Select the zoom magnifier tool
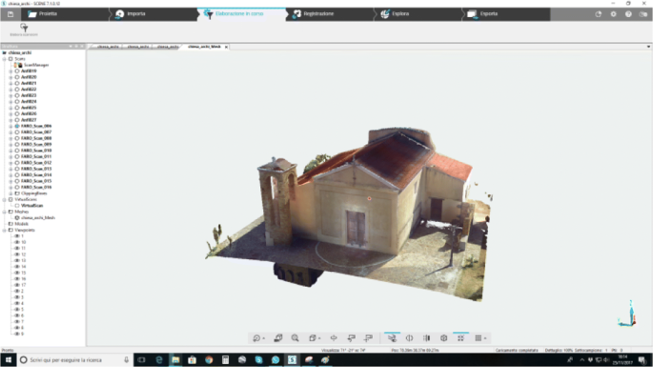Image resolution: width=653 pixels, height=367 pixels. pos(296,338)
